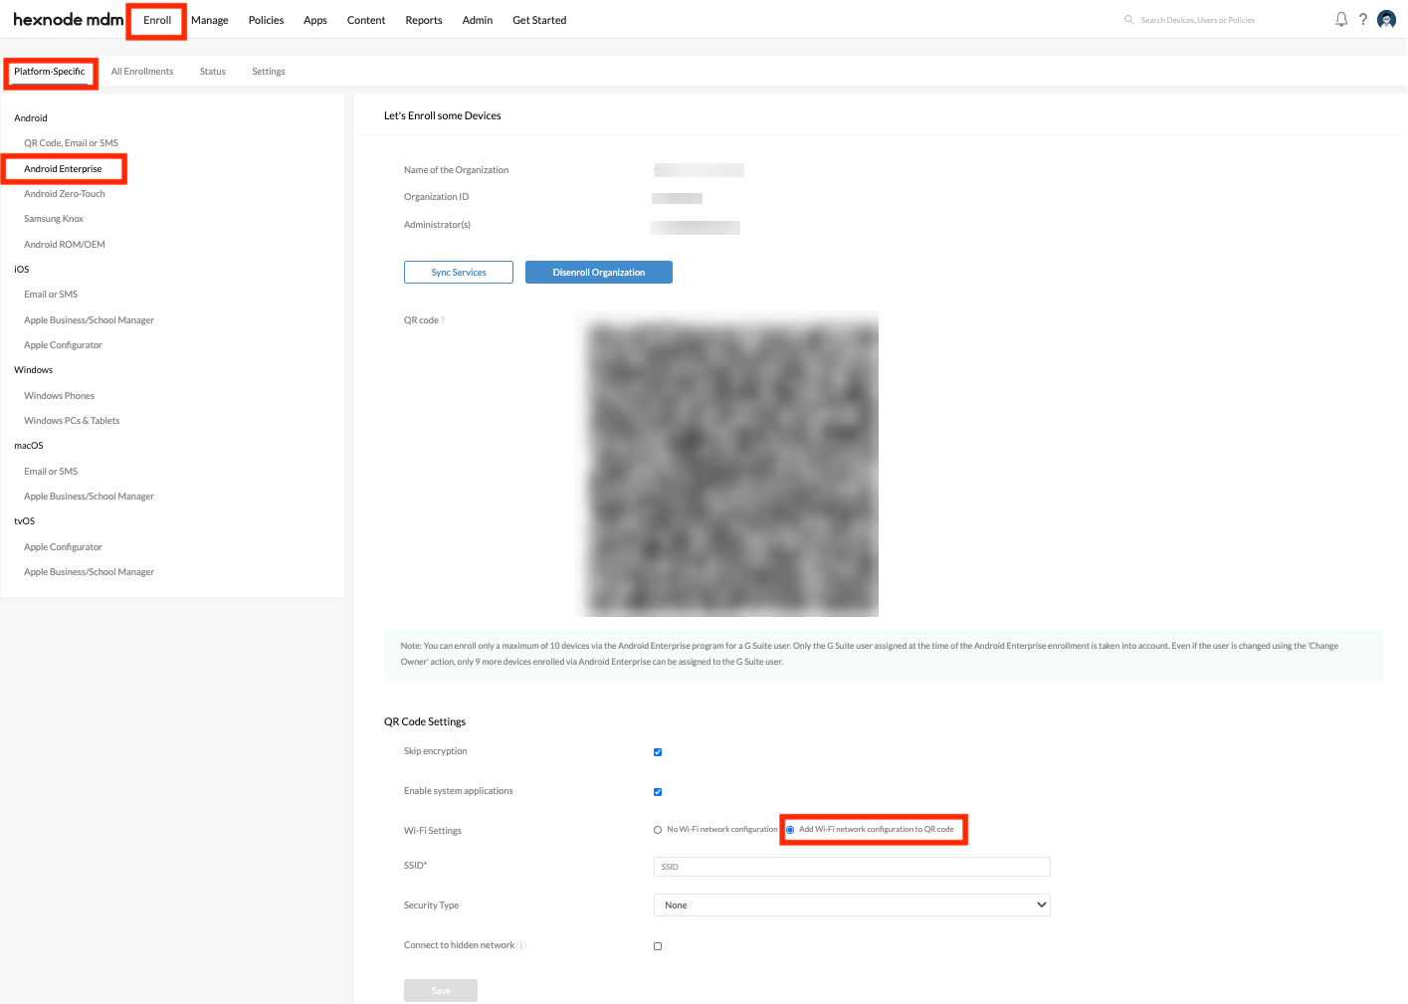This screenshot has width=1408, height=1004.
Task: Select Email or SMS under iOS
Action: [51, 295]
